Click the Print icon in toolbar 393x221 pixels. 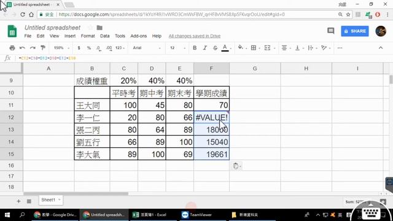coord(12,48)
